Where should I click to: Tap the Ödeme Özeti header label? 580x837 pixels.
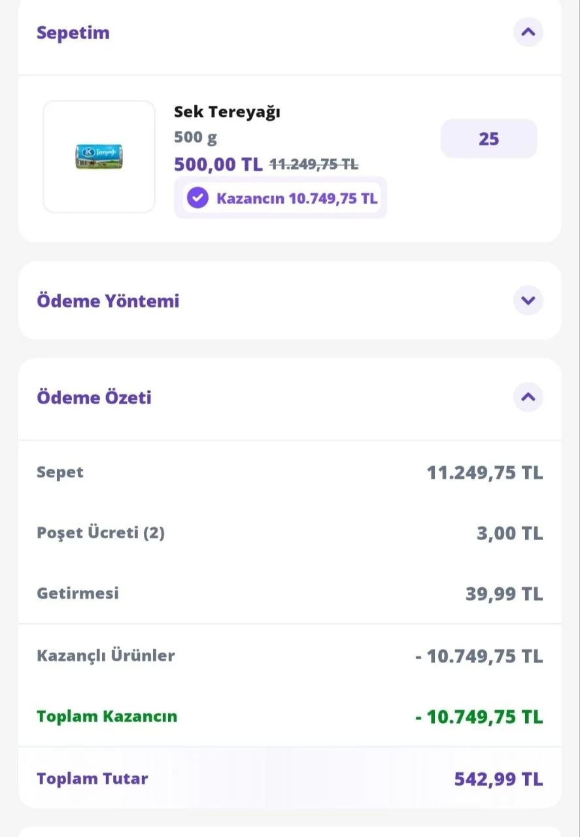(94, 398)
